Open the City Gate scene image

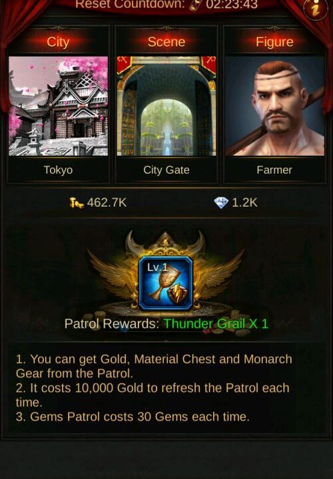click(166, 106)
